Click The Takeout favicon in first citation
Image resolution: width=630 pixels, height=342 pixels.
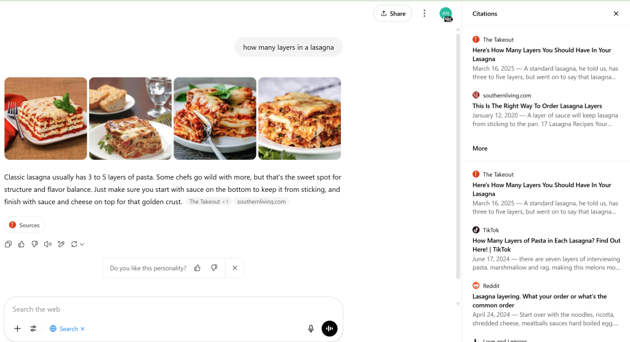476,39
